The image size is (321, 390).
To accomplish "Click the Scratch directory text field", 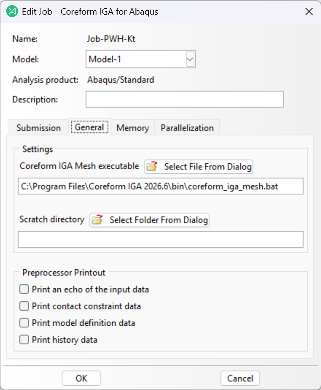I will (160, 240).
